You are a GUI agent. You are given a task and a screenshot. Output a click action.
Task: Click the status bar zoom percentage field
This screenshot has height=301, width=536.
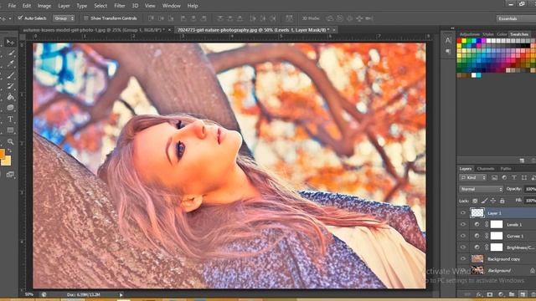[29, 294]
